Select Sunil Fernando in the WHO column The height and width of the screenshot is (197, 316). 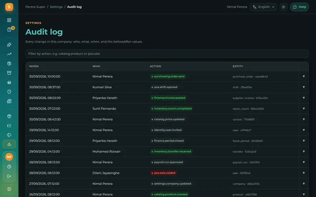104,109
